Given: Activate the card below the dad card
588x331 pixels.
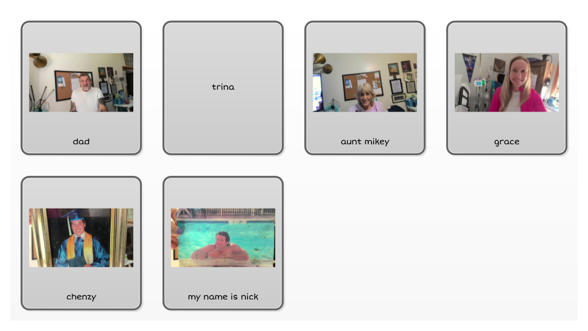Looking at the screenshot, I should pyautogui.click(x=81, y=243).
